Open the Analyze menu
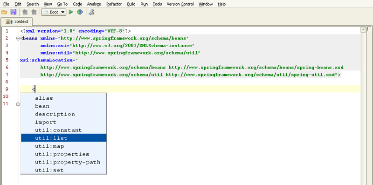Viewport: 373px width, 185px height. click(94, 4)
